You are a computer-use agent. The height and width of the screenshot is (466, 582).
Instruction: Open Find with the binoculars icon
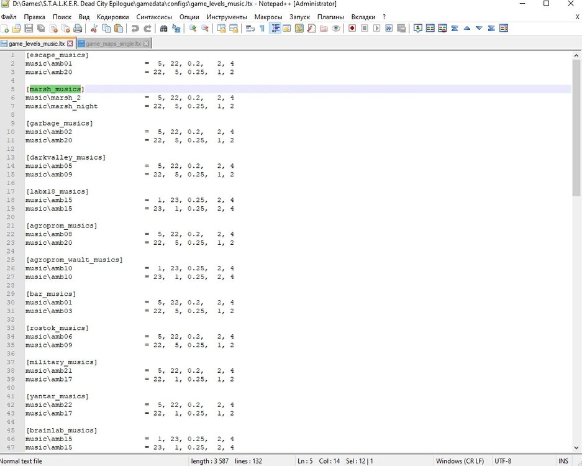[164, 29]
